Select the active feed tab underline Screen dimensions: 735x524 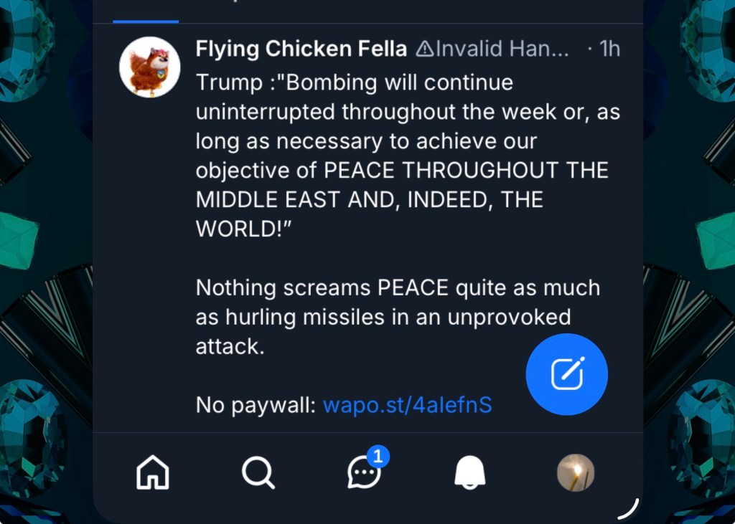pos(146,22)
